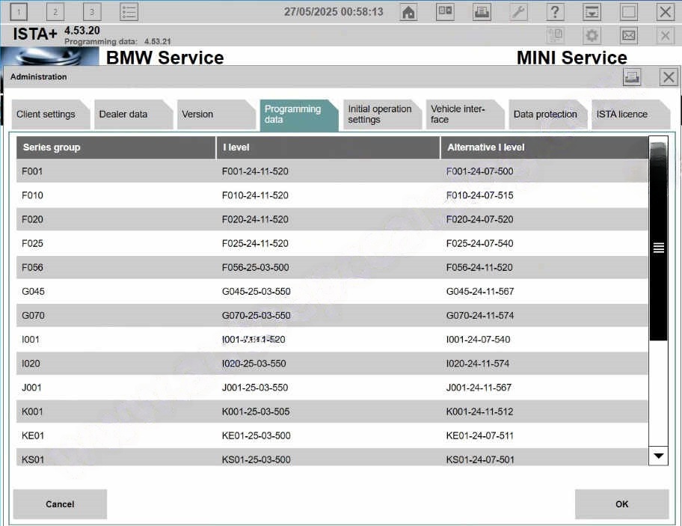
Task: Open the operations list icon
Action: pos(129,12)
